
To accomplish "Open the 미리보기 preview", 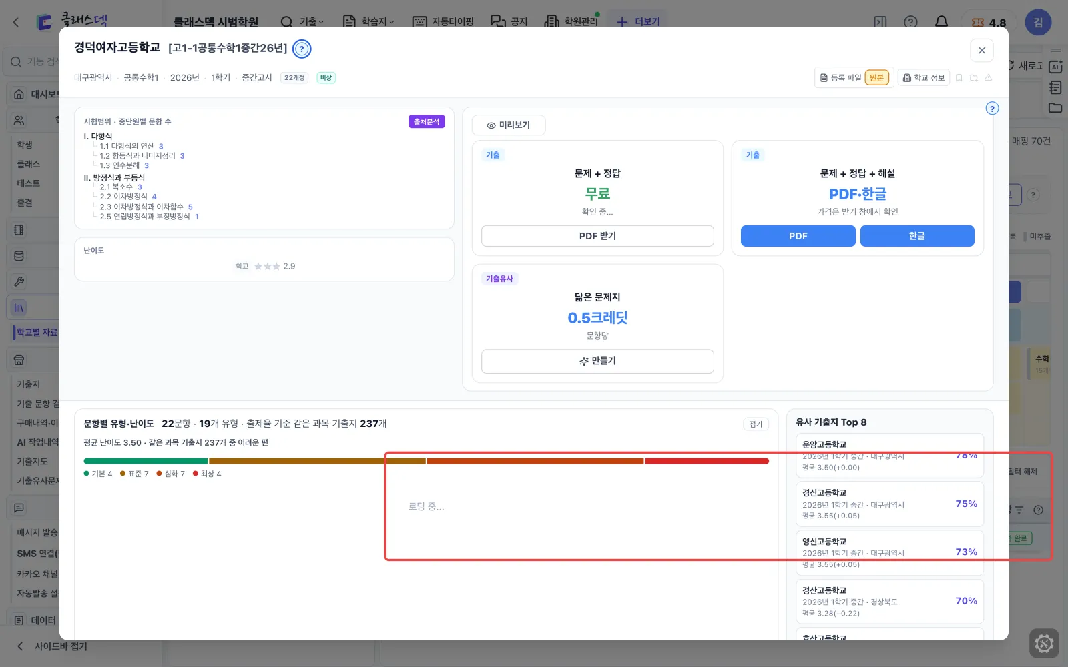I will coord(509,125).
